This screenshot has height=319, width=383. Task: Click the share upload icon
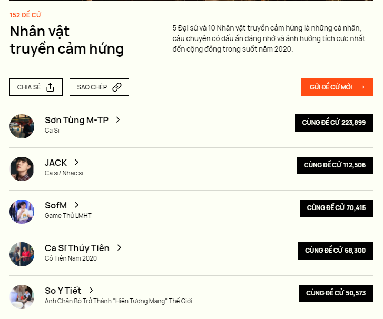51,87
